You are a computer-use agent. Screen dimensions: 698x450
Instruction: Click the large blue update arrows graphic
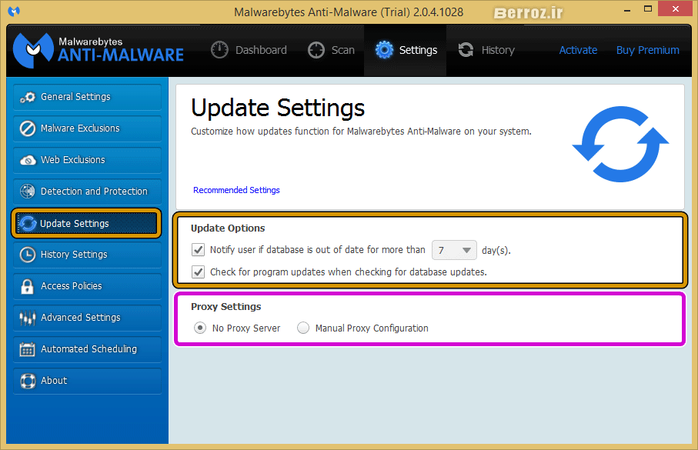[x=620, y=144]
